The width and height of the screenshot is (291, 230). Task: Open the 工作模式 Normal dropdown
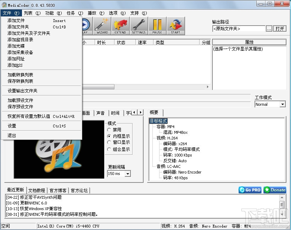270,104
